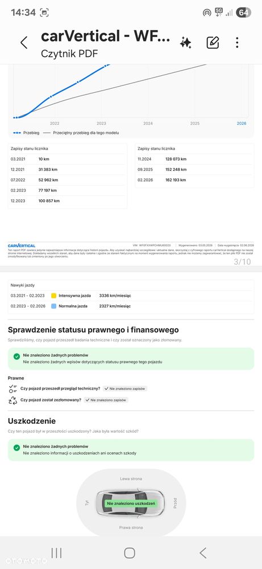Viewport: 262px width, 569px height.
Task: Tap 'Nie znaleziono uszkodzeń' car label
Action: tap(131, 503)
